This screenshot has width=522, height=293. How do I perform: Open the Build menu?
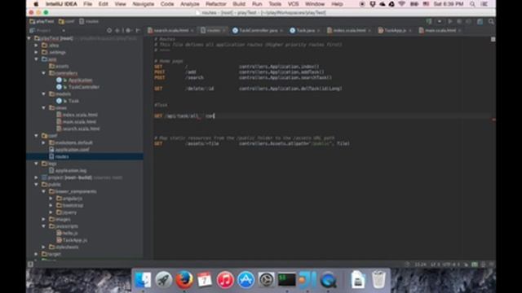coord(239,4)
